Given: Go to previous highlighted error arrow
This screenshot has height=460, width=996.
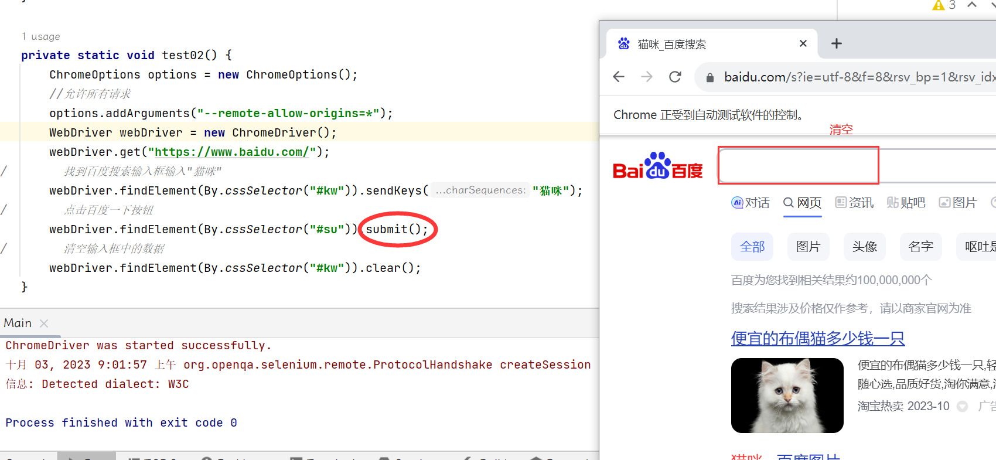Looking at the screenshot, I should [972, 5].
